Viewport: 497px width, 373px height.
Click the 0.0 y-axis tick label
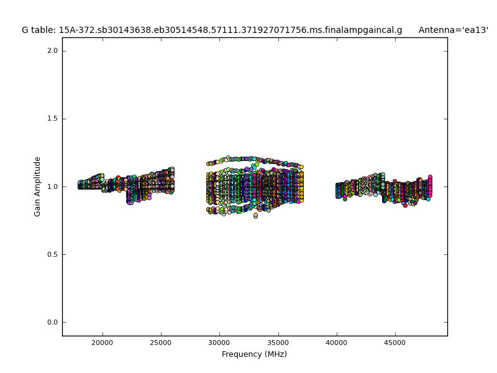(53, 322)
